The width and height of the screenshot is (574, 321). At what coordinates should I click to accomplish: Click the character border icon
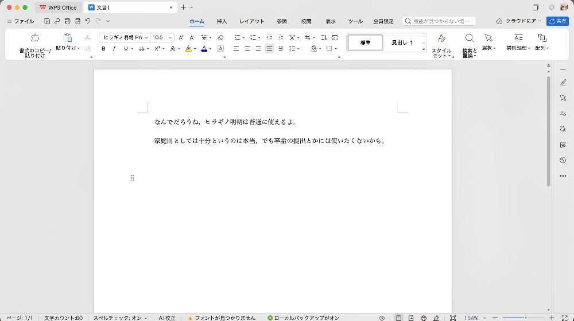(x=220, y=48)
